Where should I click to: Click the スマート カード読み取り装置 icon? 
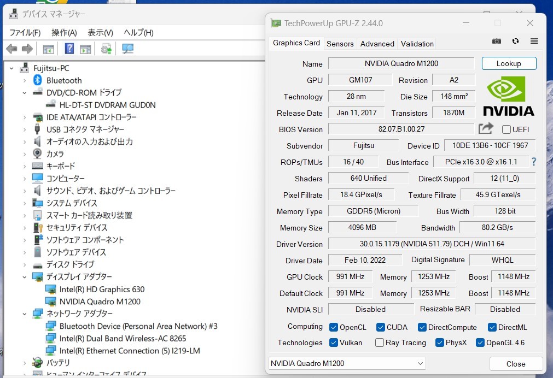pyautogui.click(x=37, y=215)
